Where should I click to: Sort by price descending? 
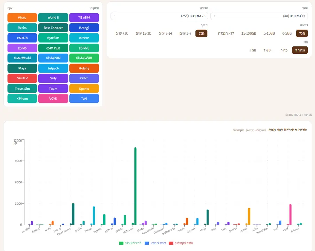pos(283,50)
